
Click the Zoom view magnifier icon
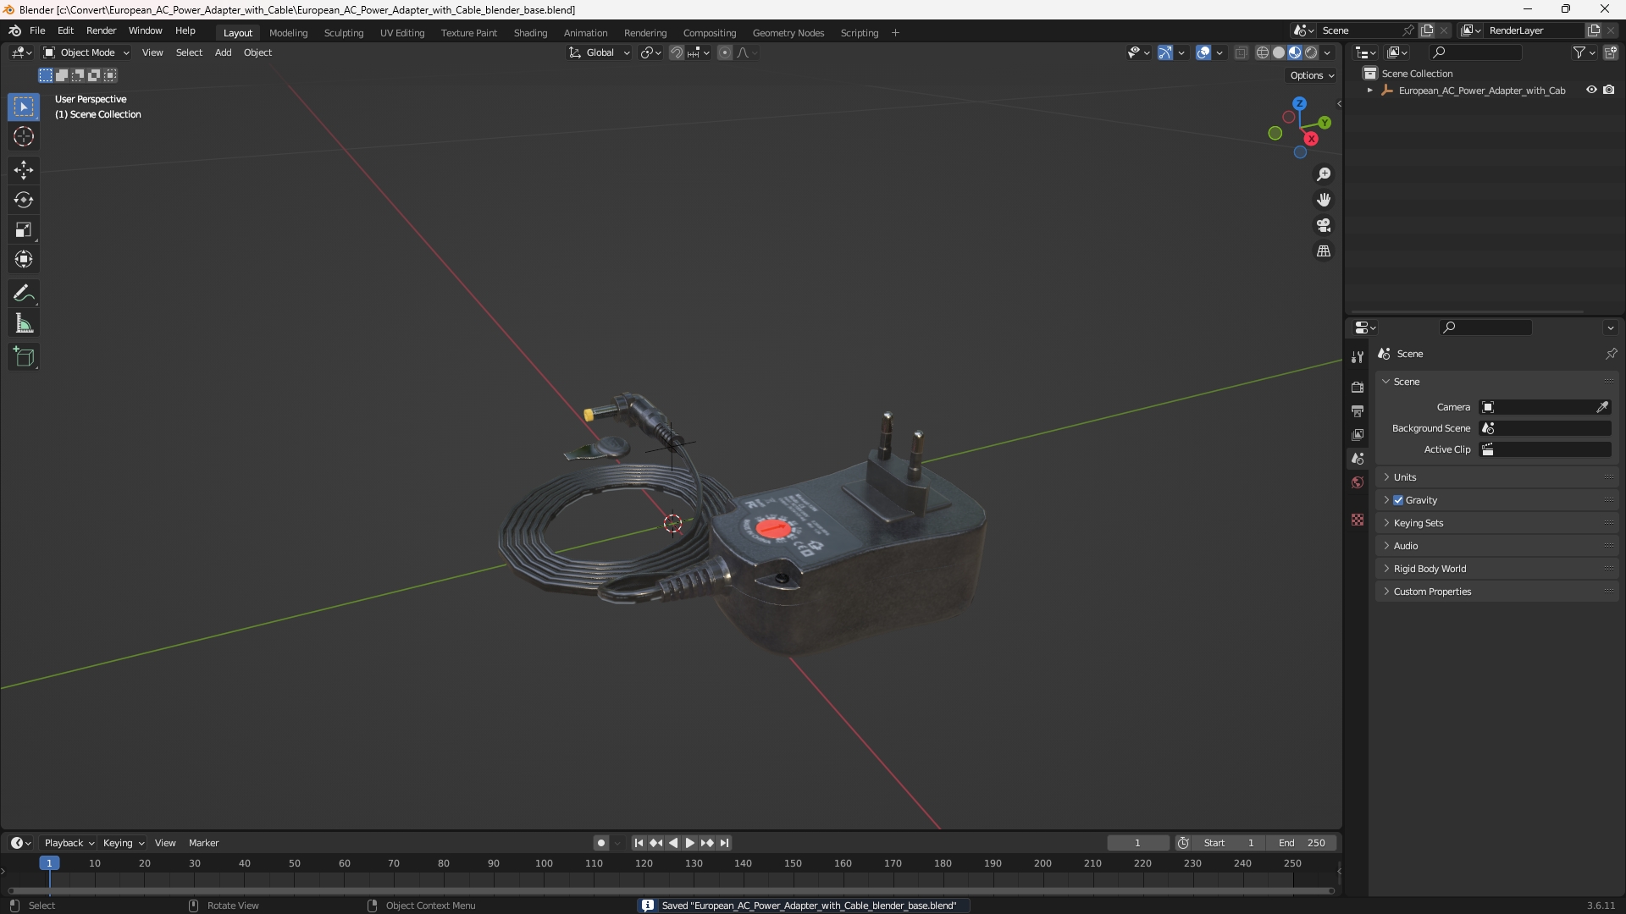[1324, 174]
